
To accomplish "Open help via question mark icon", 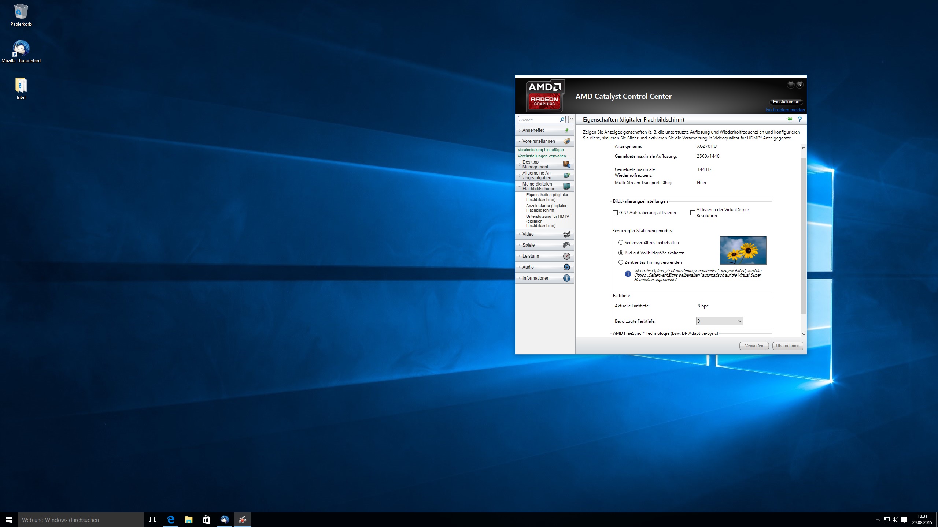I will (x=799, y=119).
